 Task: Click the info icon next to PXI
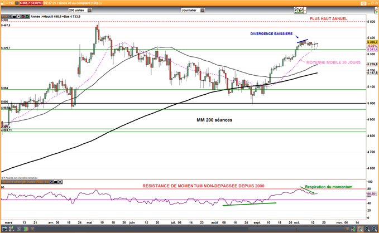pyautogui.click(x=17, y=3)
